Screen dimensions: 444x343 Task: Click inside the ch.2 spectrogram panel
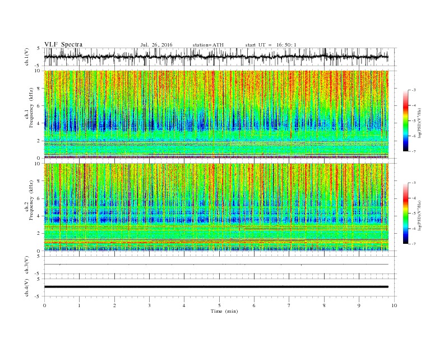pos(216,207)
